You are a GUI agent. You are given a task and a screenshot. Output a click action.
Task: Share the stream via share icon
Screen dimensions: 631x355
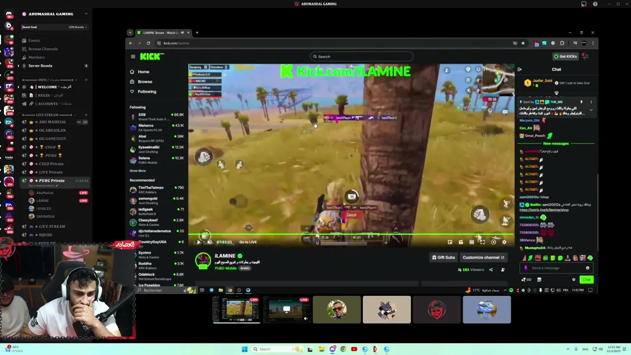(491, 270)
